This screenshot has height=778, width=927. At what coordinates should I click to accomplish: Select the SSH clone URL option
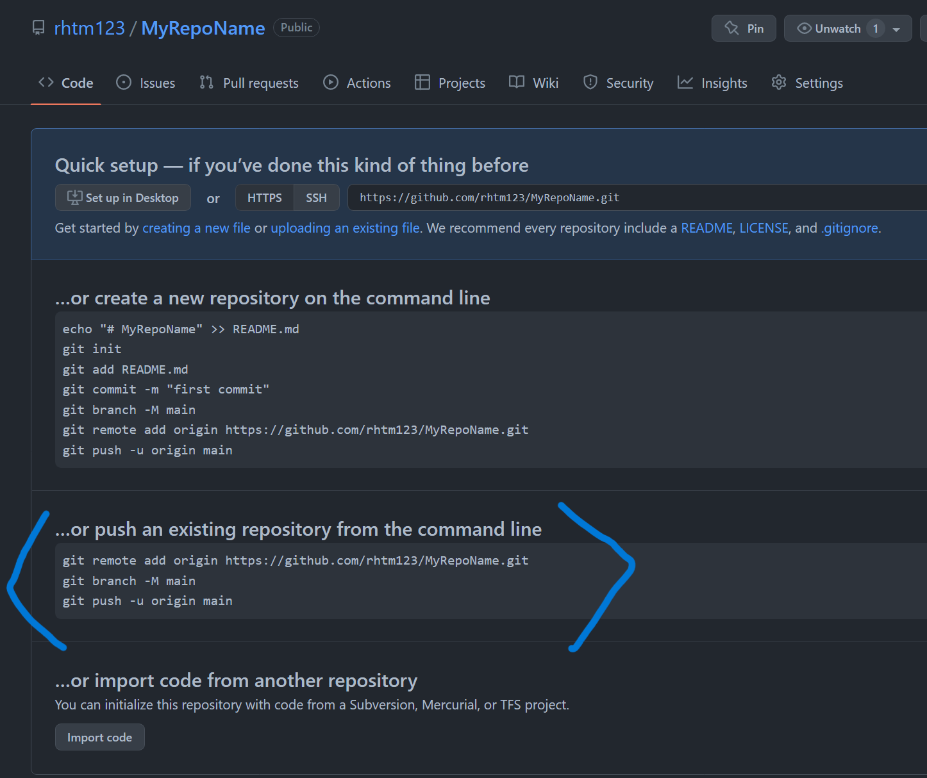click(317, 197)
